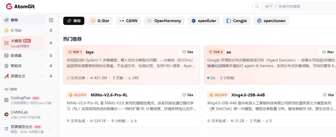Click the 大模型 model icon in sidebar

pos(6,43)
